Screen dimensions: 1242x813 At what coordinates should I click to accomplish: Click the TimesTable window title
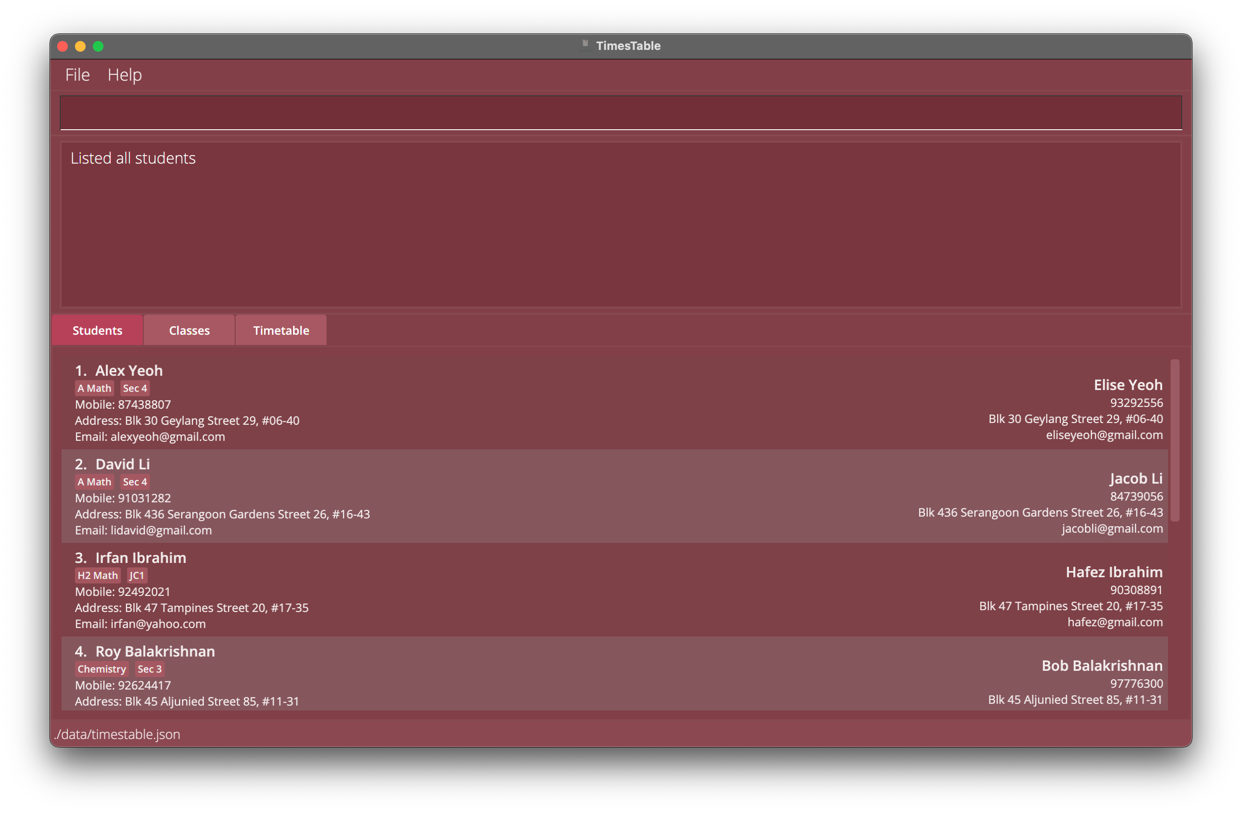(628, 46)
